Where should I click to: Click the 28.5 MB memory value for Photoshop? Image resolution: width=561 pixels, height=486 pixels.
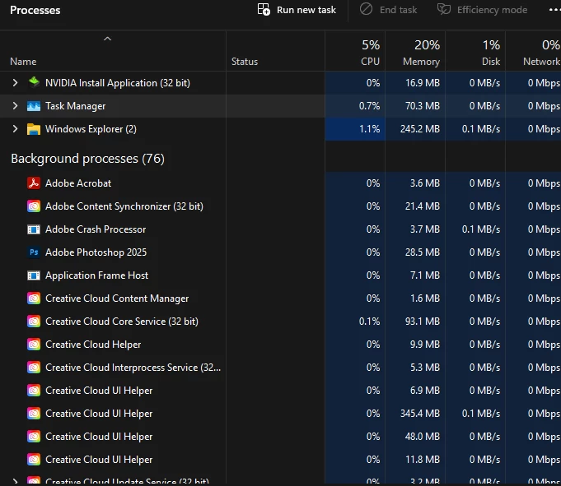422,252
